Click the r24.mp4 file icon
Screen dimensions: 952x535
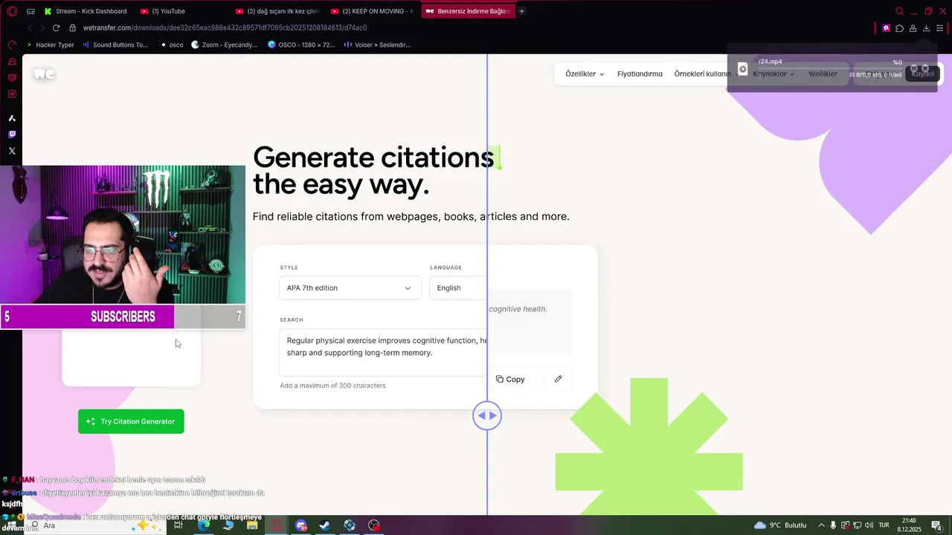pos(742,68)
